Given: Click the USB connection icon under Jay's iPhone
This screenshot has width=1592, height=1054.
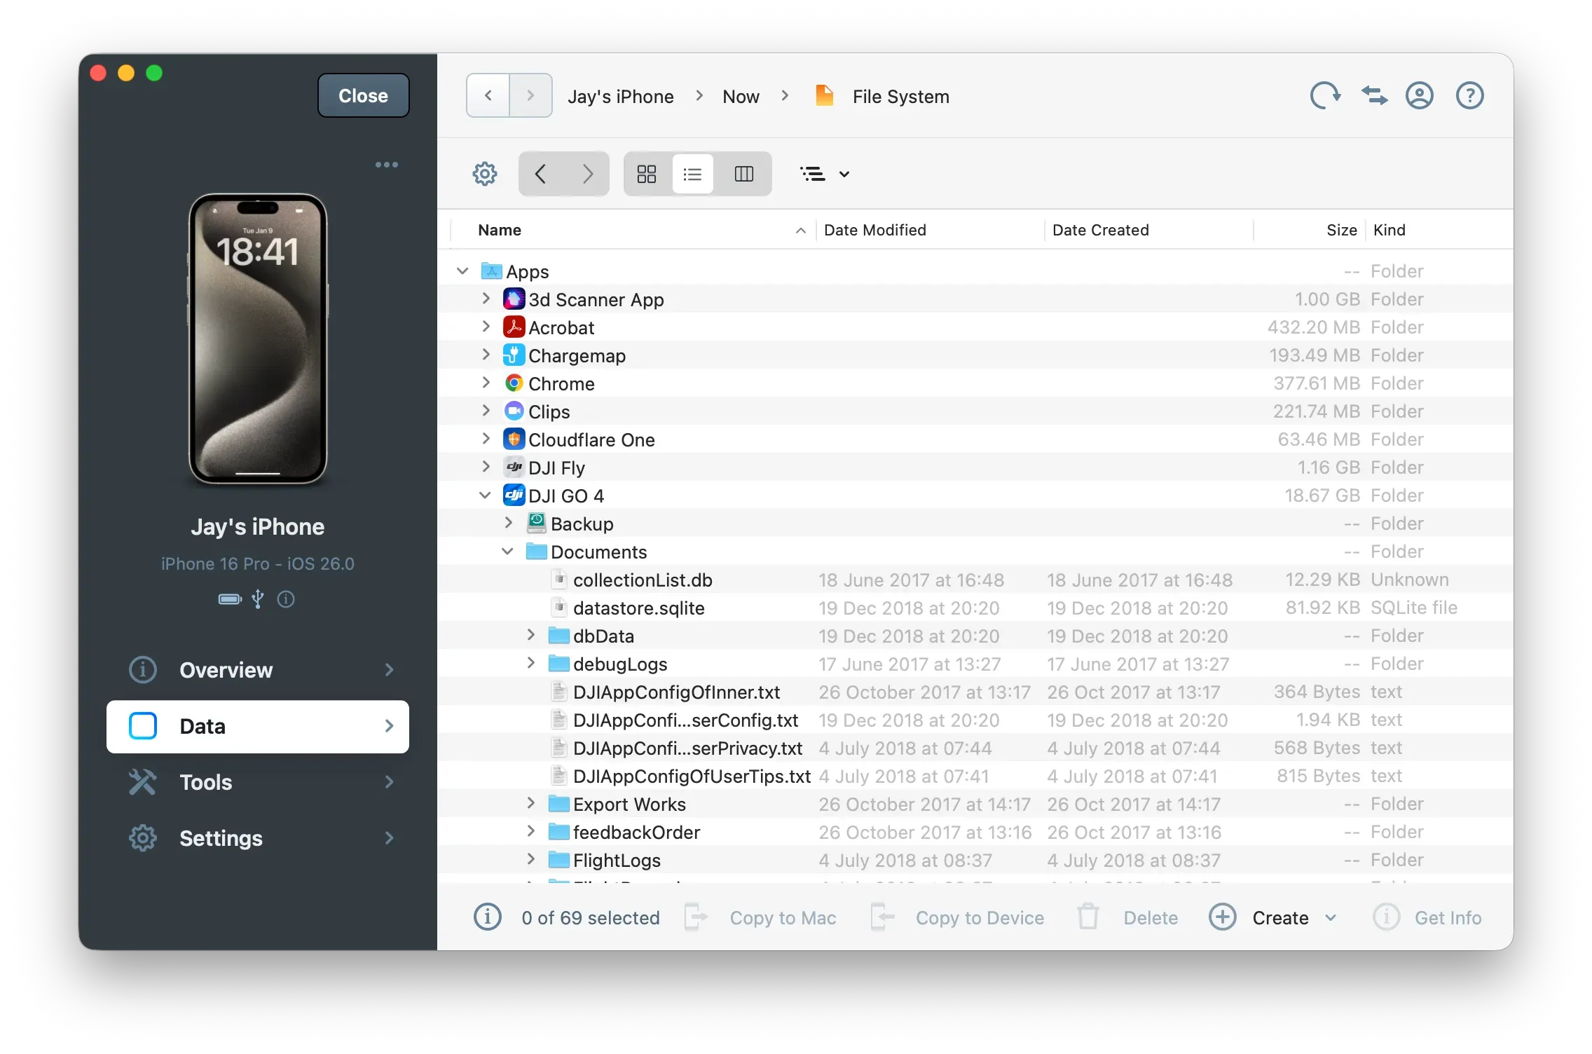Looking at the screenshot, I should [x=257, y=600].
